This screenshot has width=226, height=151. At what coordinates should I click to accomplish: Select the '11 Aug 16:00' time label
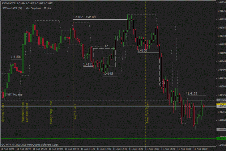point(200,149)
